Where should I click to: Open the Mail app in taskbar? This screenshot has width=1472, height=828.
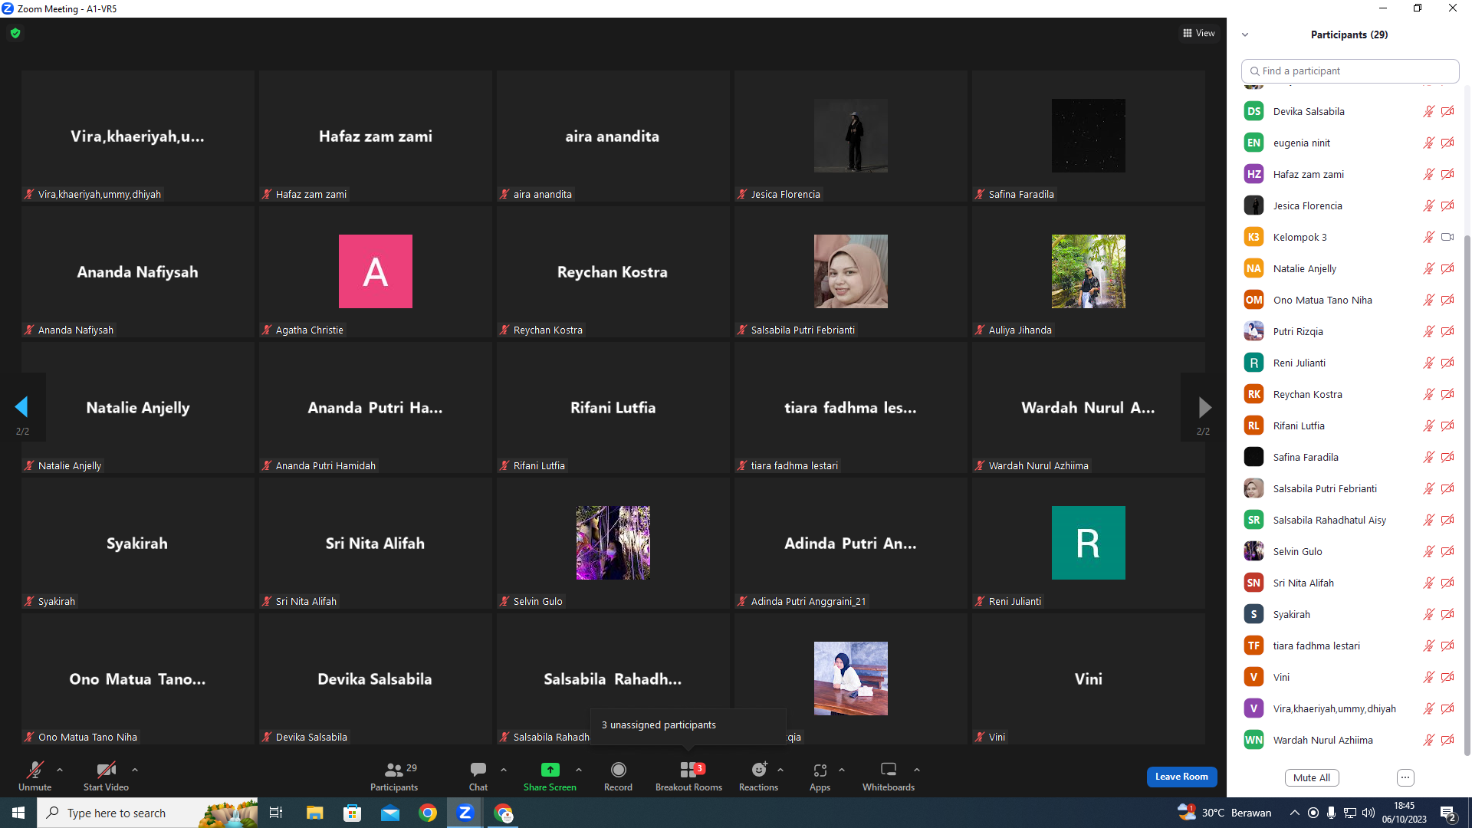[390, 813]
